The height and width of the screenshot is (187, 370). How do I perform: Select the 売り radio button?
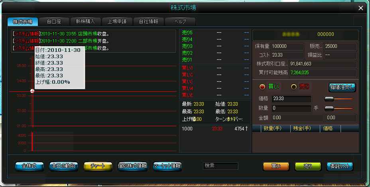tap(294, 87)
